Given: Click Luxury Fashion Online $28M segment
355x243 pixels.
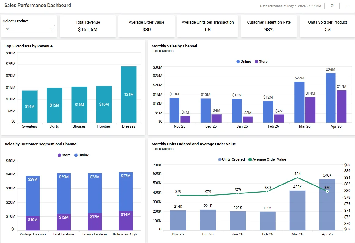Looking at the screenshot, I should pyautogui.click(x=95, y=193).
